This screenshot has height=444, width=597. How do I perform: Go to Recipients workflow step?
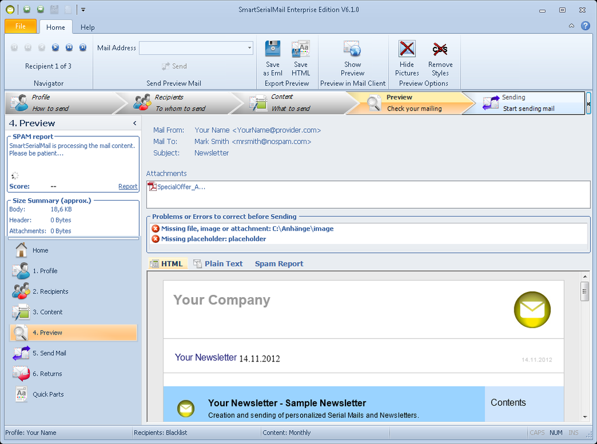179,103
